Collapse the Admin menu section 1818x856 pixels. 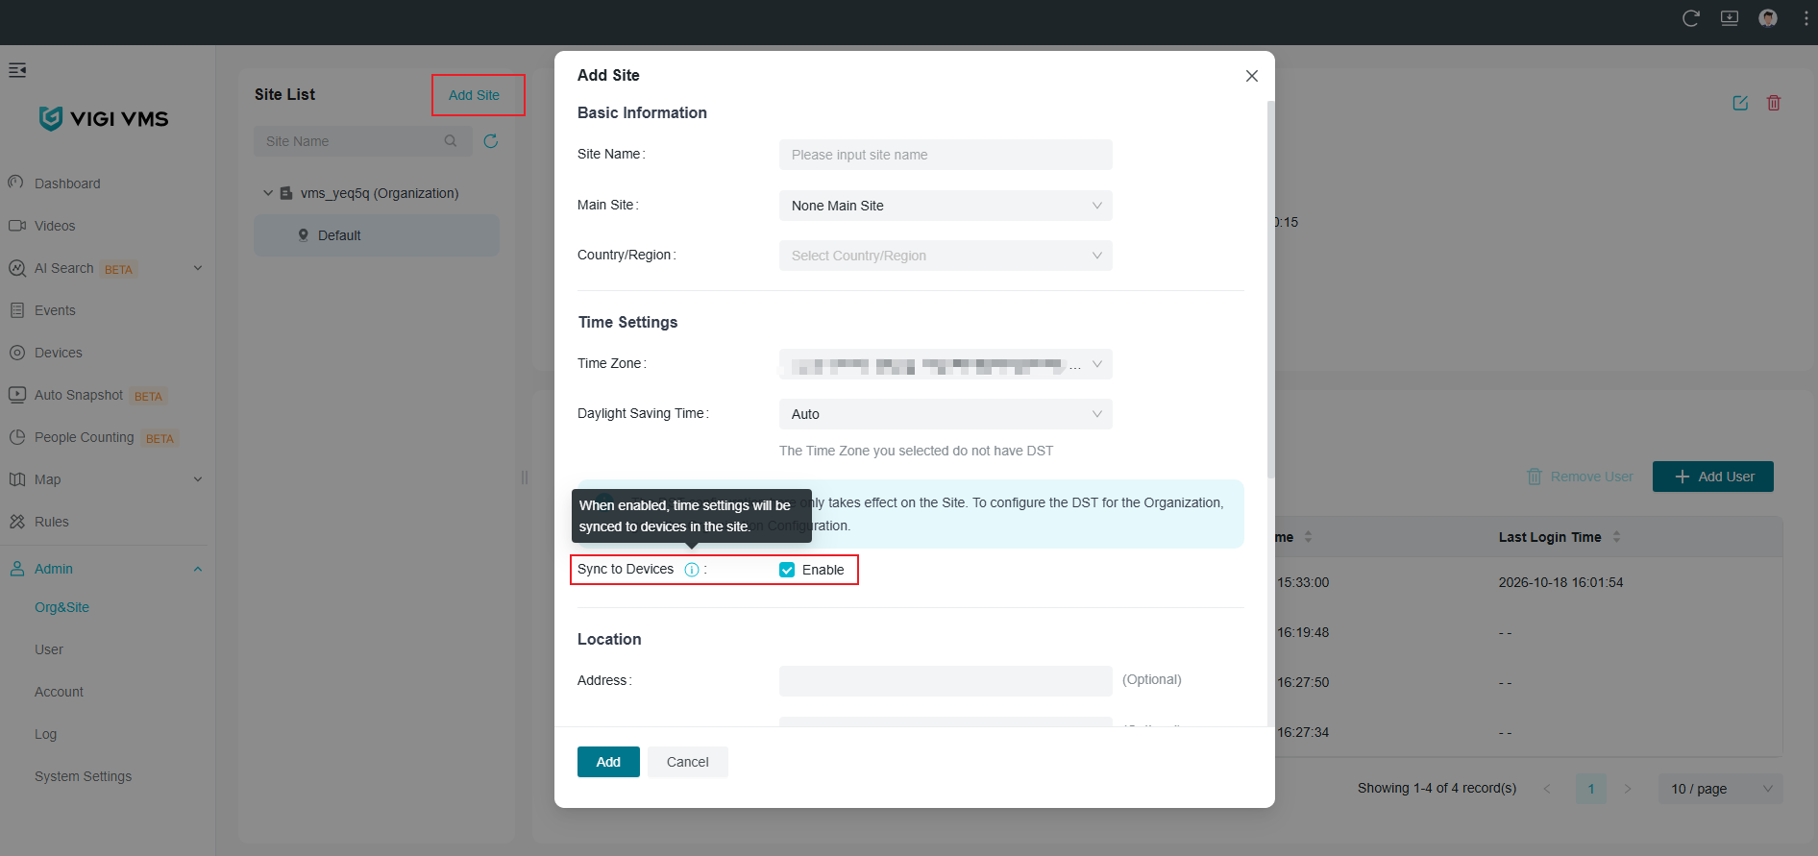(x=198, y=569)
